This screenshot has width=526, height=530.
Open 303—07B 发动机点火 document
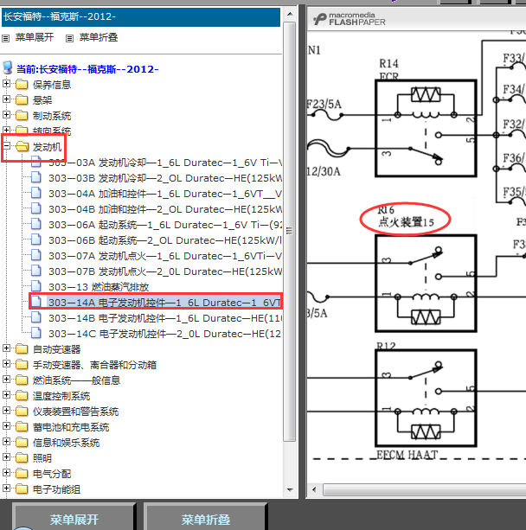[165, 271]
